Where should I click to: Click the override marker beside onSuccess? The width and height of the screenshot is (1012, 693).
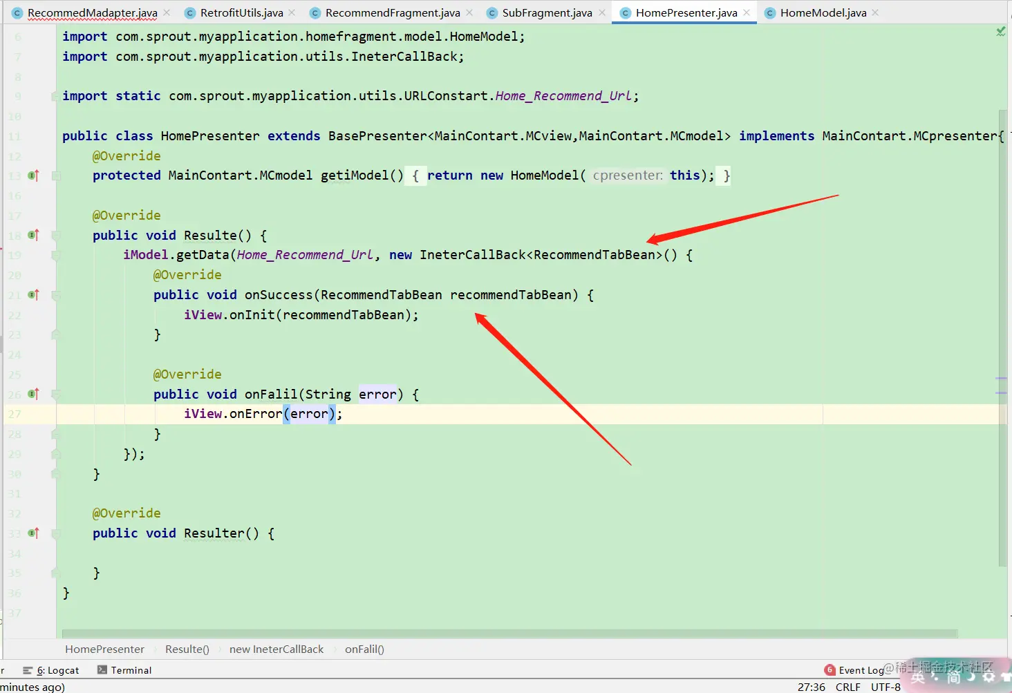coord(33,295)
